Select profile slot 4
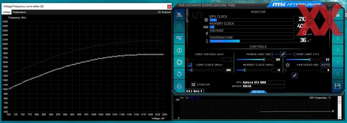 337,62
